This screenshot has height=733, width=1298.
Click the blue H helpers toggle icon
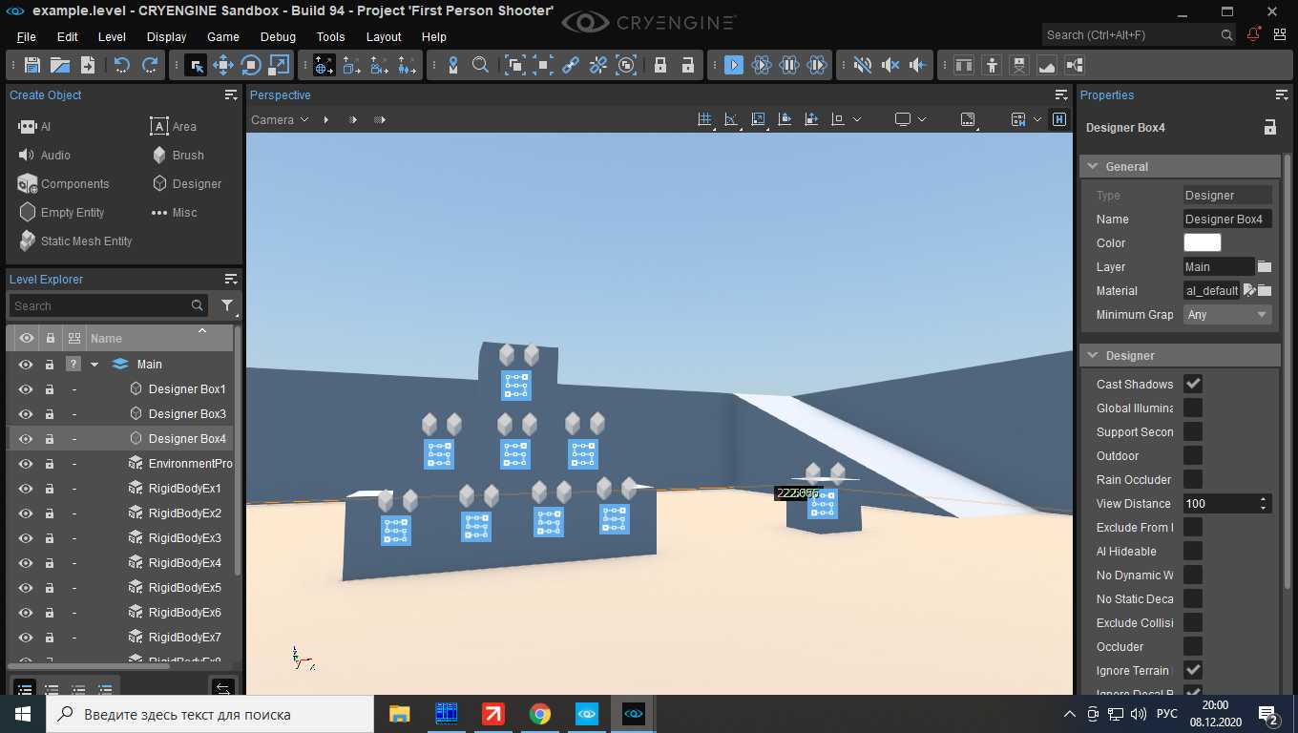pos(1059,119)
